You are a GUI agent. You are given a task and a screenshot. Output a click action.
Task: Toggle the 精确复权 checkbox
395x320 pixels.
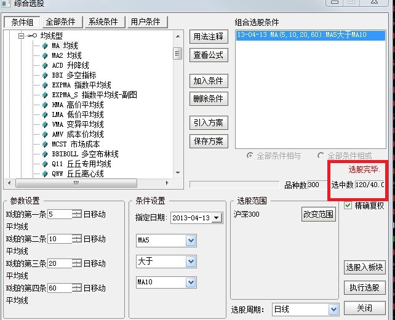pyautogui.click(x=348, y=206)
